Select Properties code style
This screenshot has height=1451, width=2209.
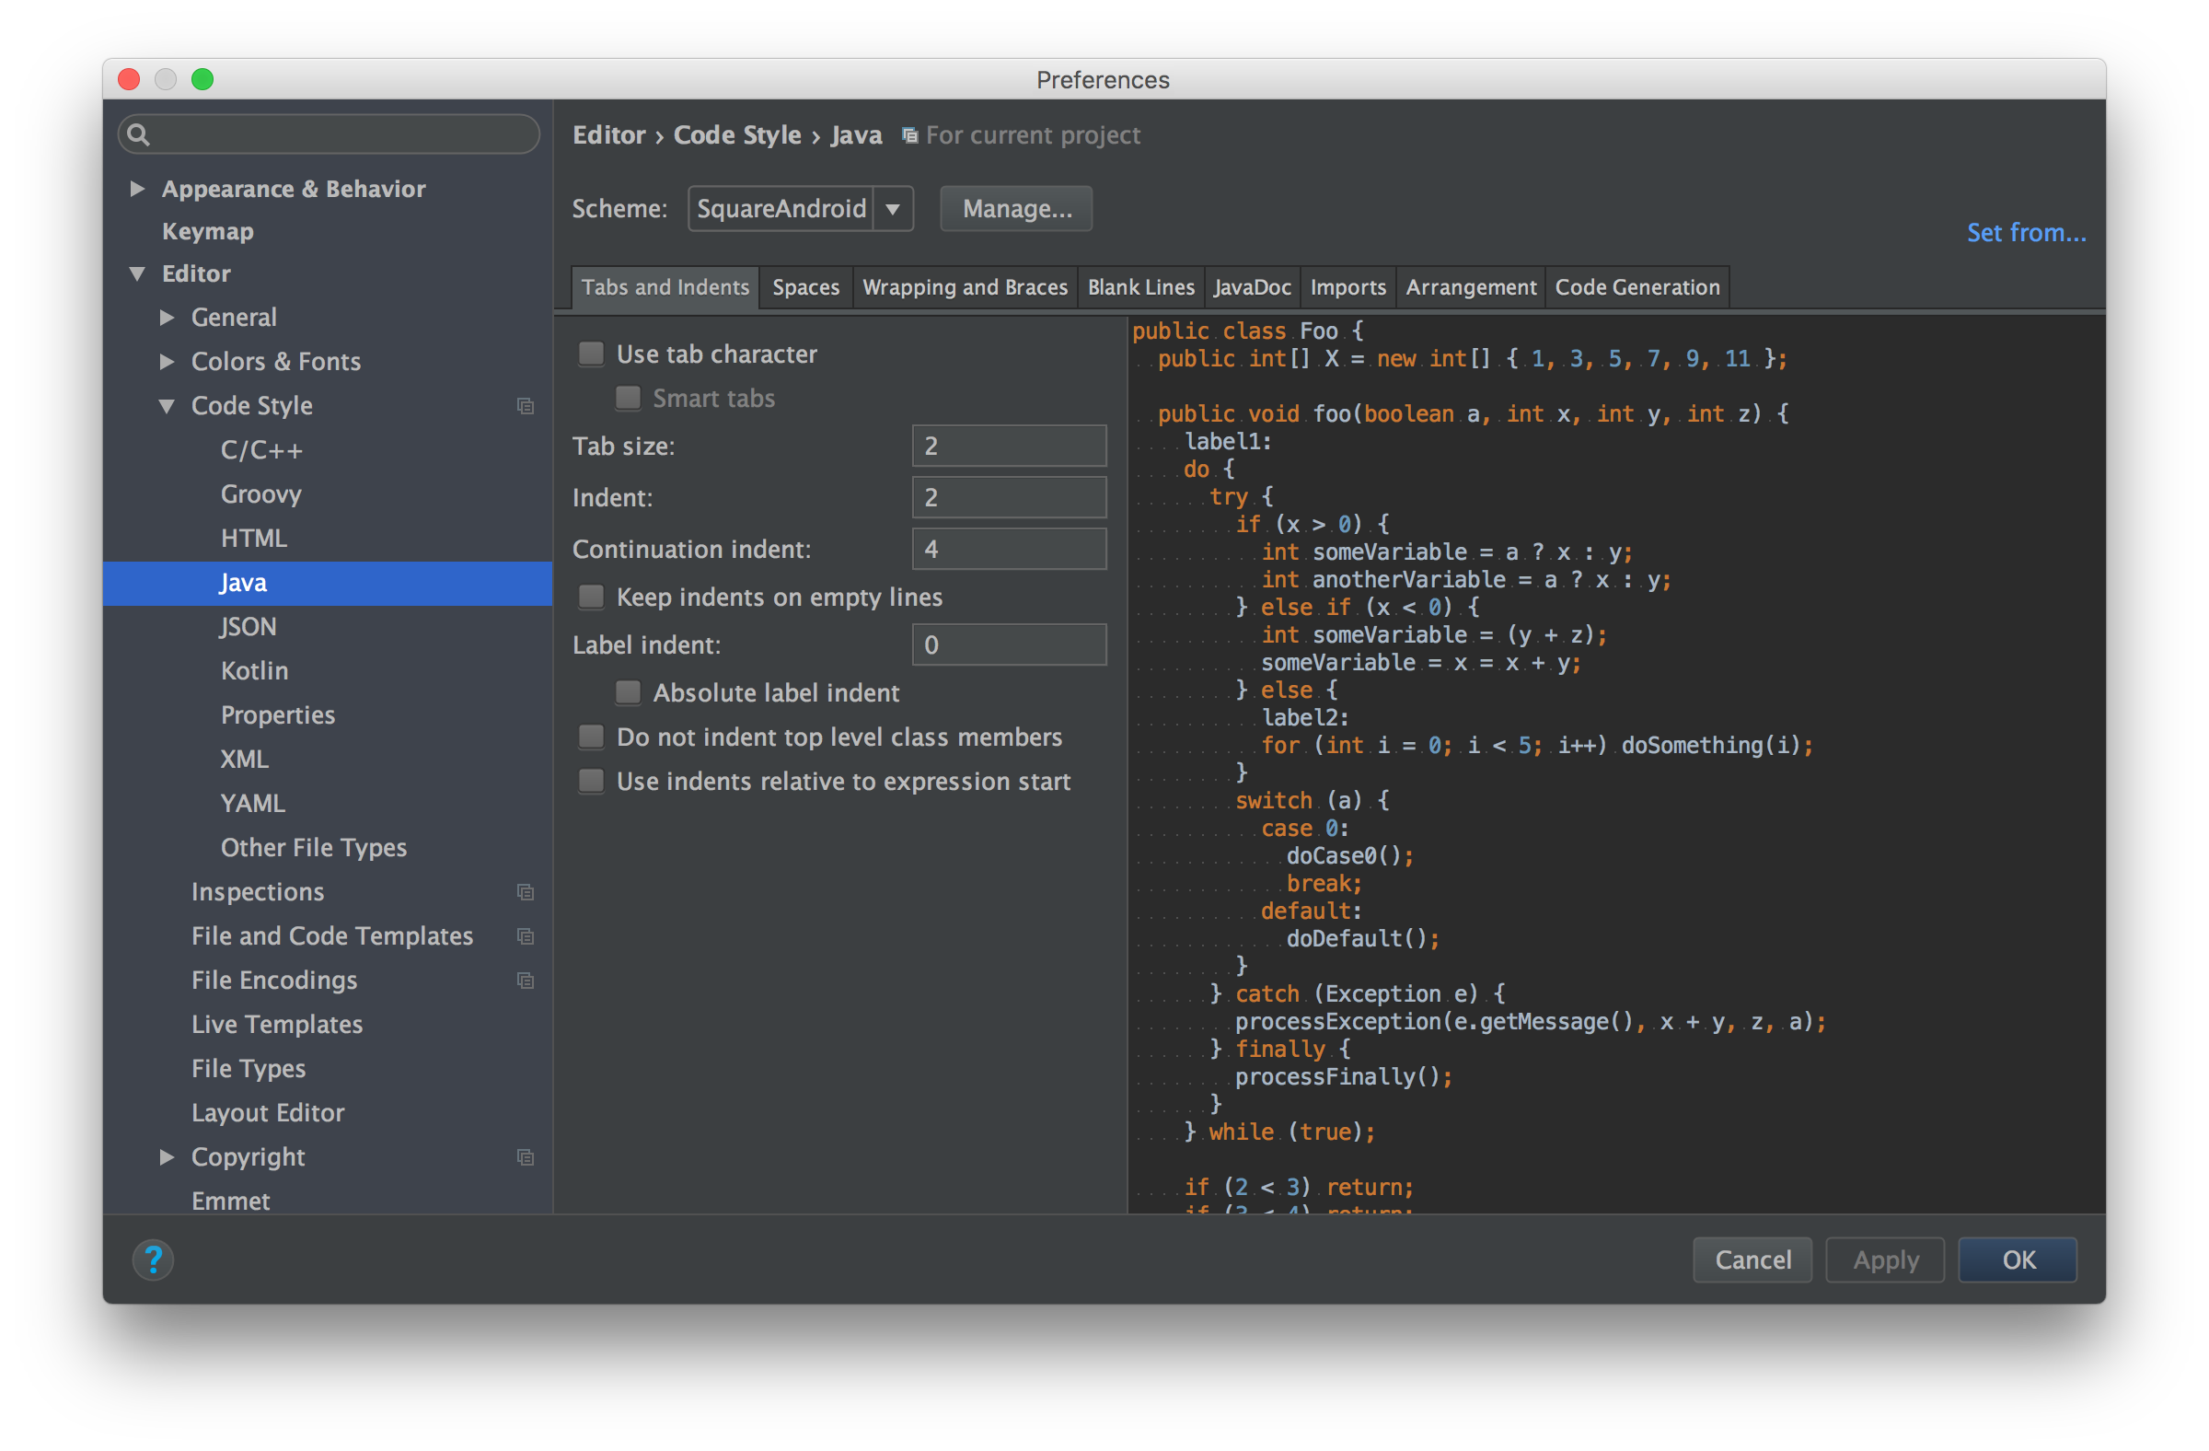pyautogui.click(x=278, y=715)
